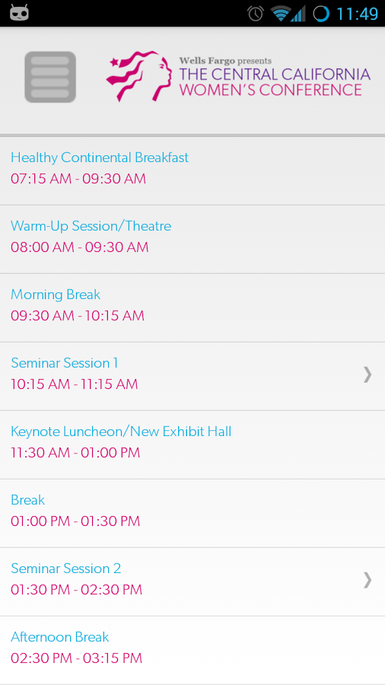Viewport: 385px width, 685px height.
Task: Select Warm-Up Session/Theatre item
Action: 192,240
